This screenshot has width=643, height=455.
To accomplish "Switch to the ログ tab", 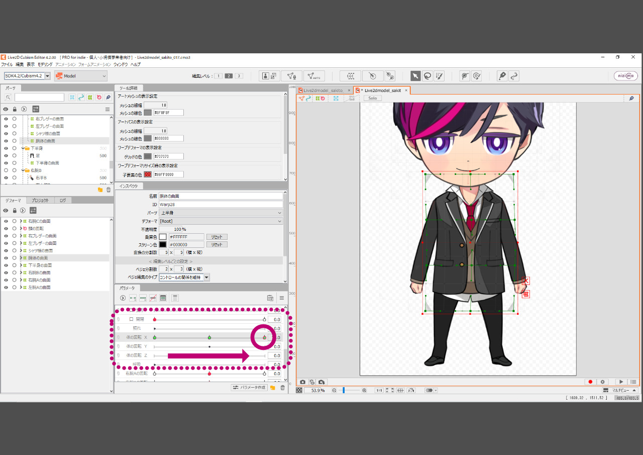I will 63,200.
